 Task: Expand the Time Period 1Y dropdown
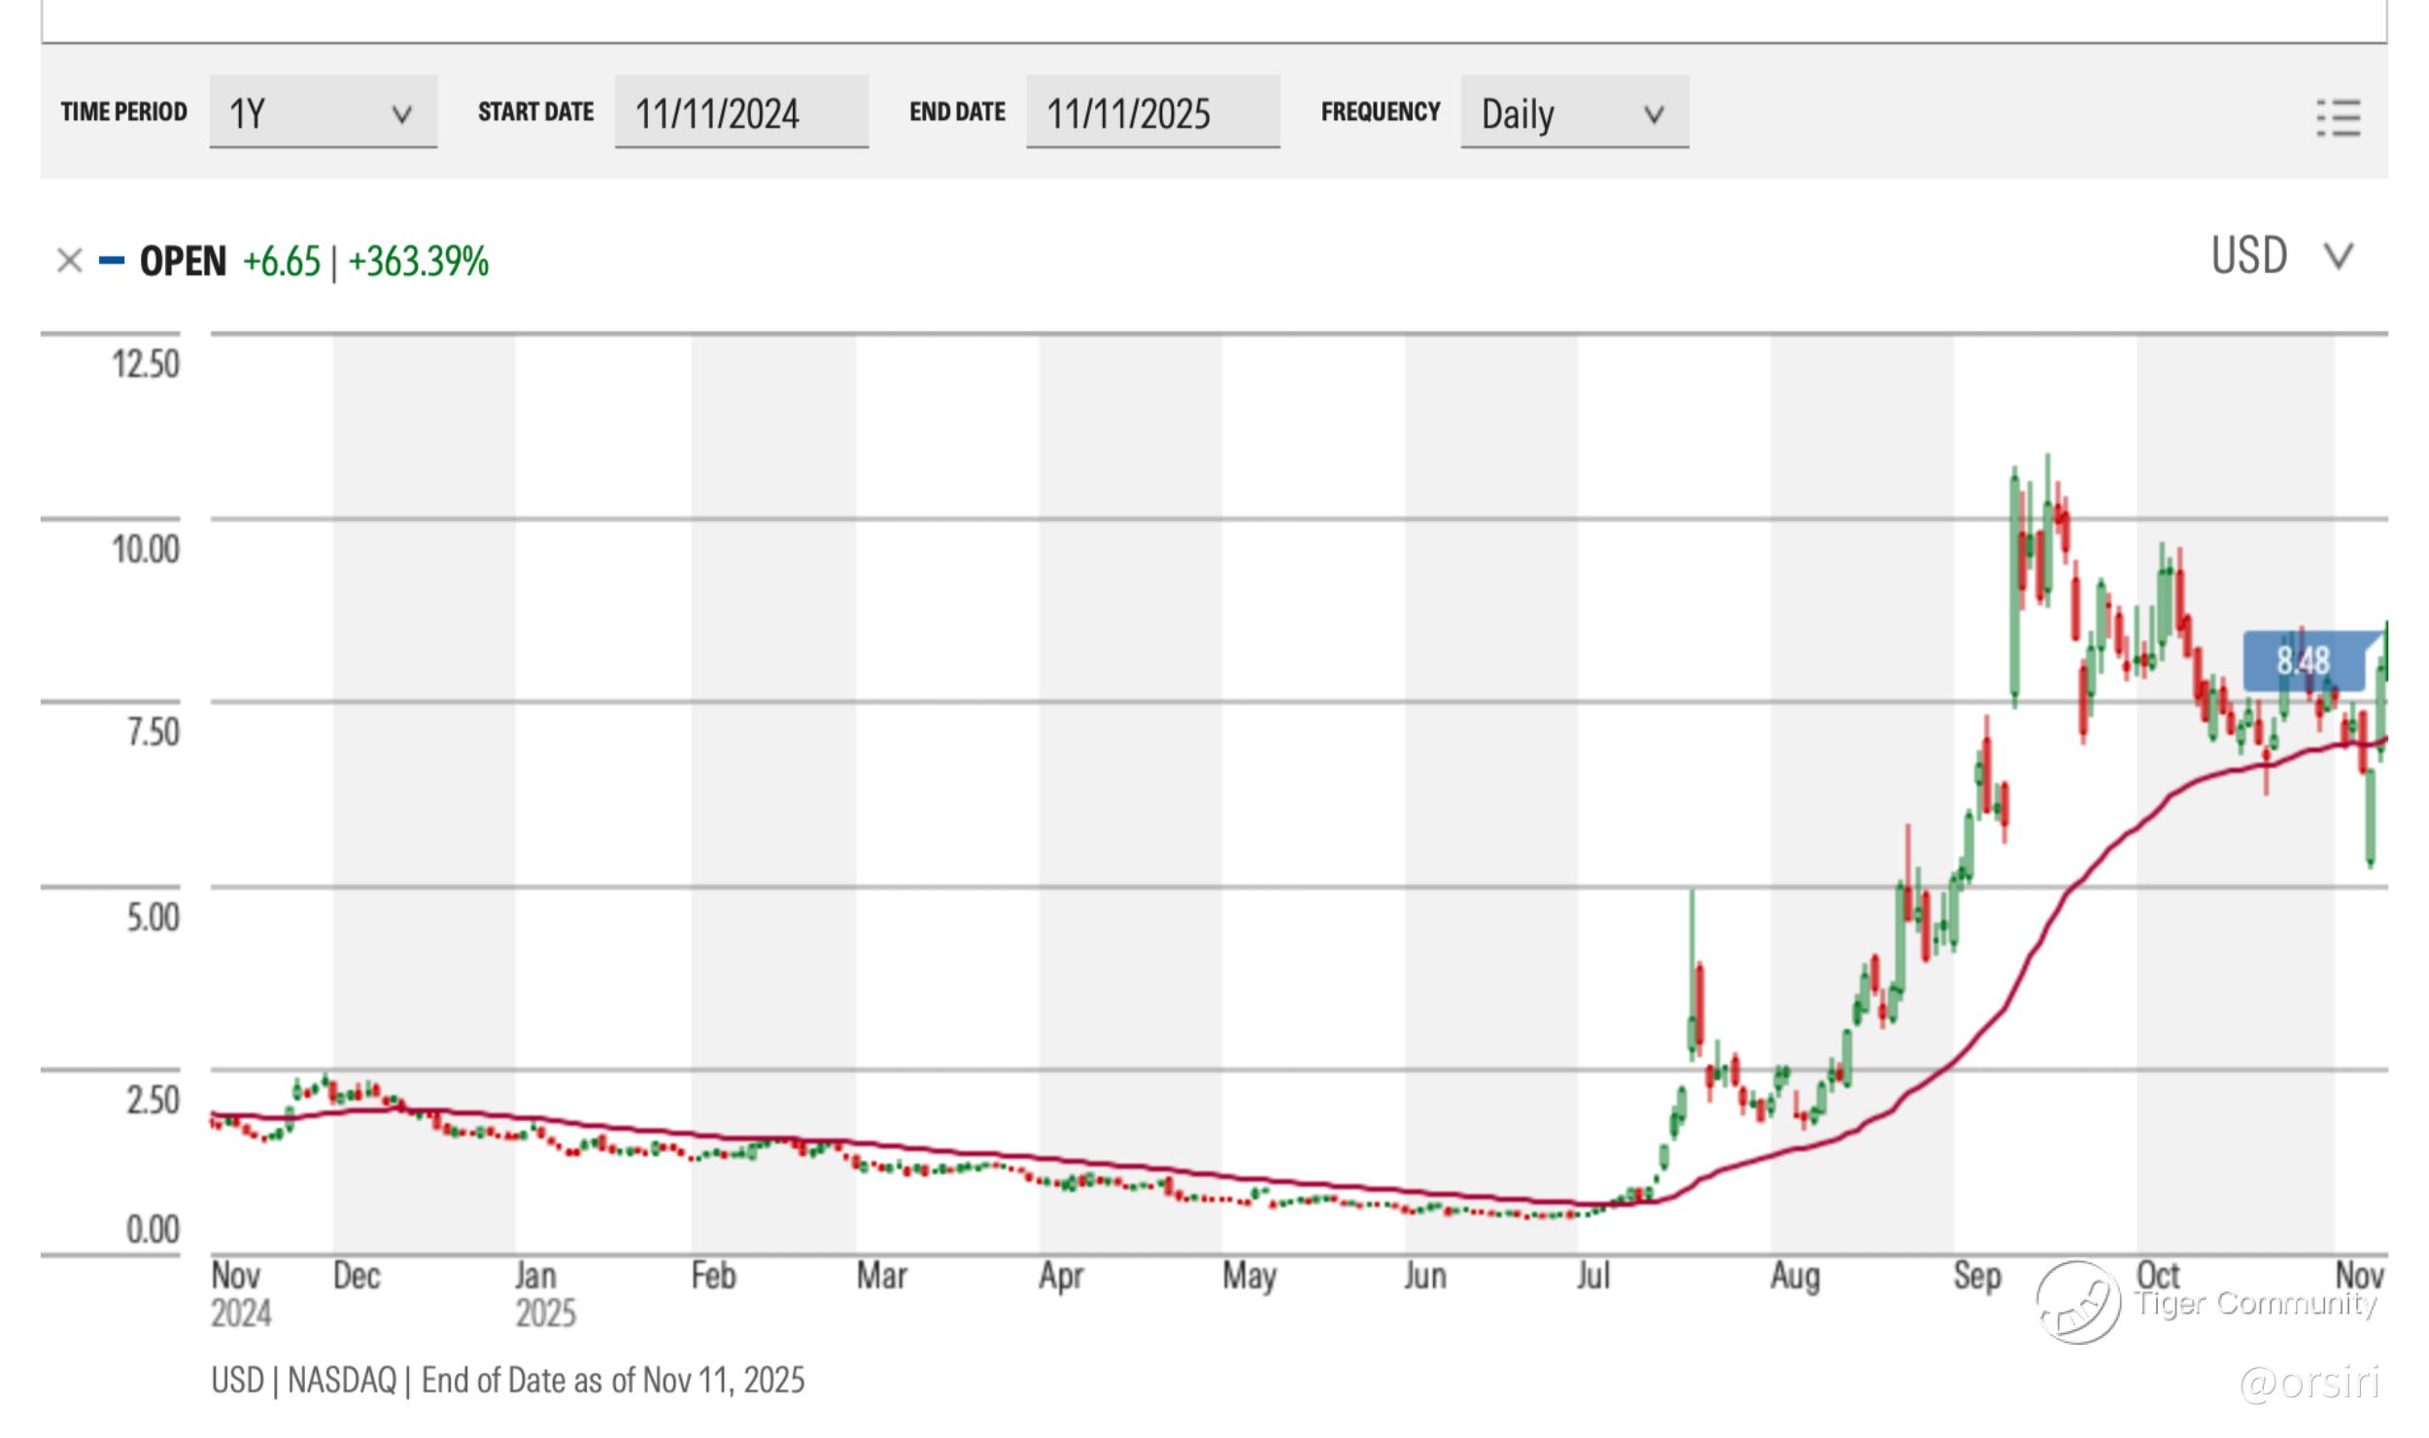pyautogui.click(x=323, y=113)
